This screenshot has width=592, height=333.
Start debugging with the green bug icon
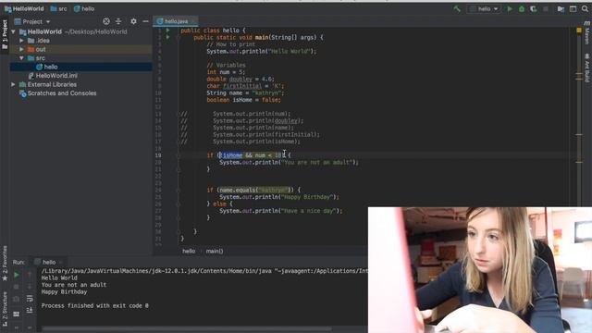pos(522,8)
